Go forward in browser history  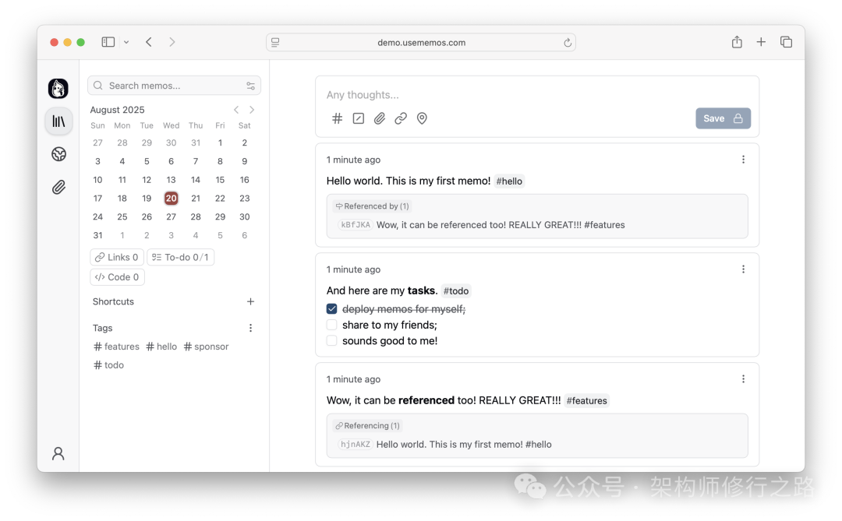point(172,42)
